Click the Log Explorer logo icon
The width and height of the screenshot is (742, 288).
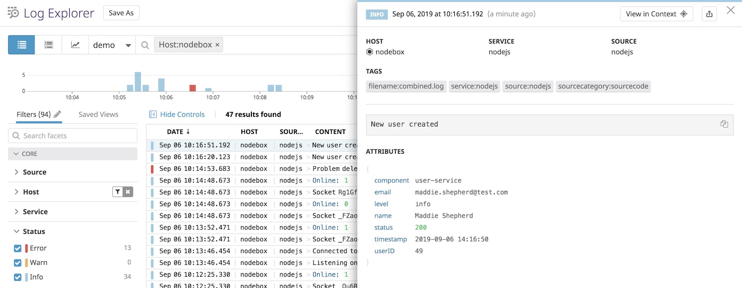(13, 13)
